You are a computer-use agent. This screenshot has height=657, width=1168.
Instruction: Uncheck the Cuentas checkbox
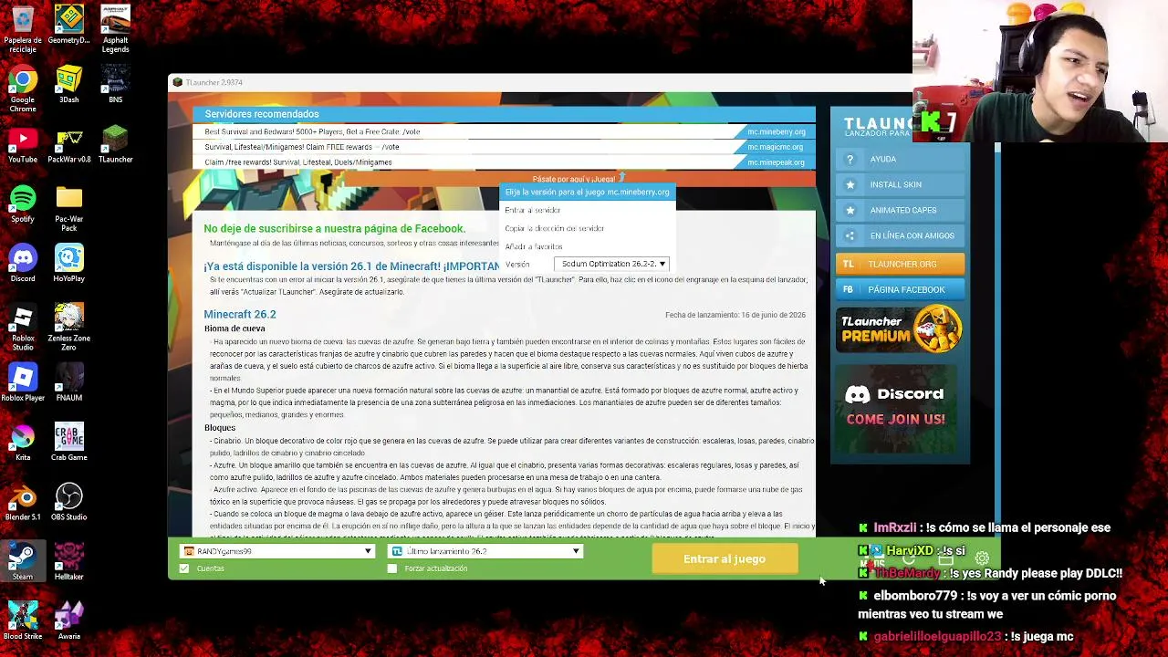click(x=184, y=568)
